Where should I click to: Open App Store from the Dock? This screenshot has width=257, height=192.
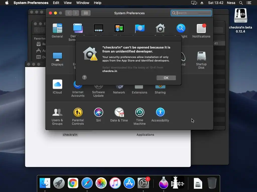(x=129, y=183)
